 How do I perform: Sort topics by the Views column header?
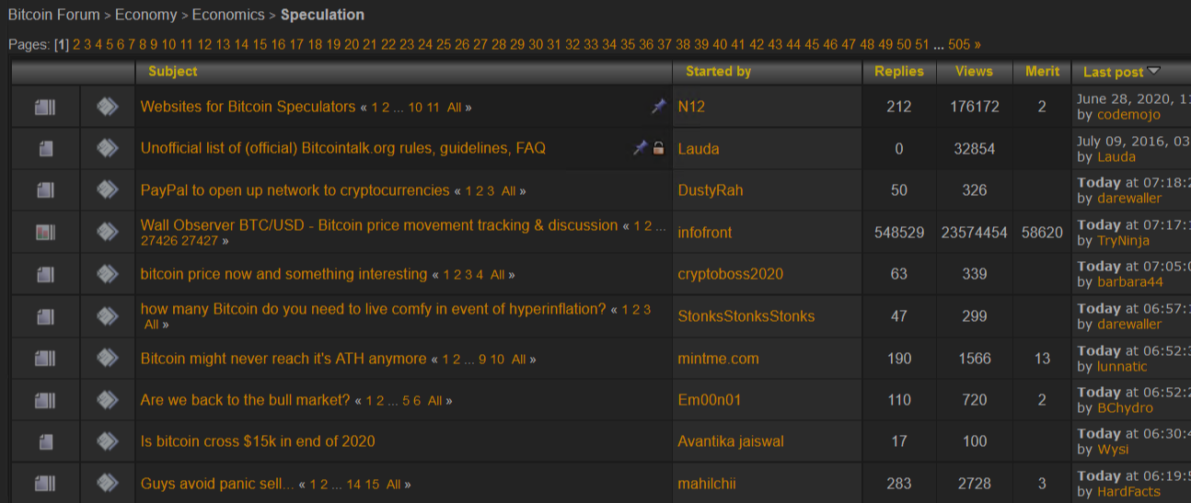974,71
